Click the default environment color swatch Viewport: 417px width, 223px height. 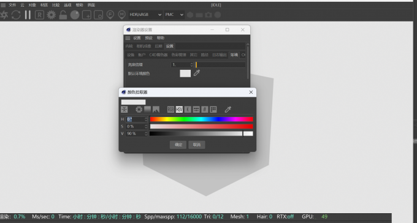pos(185,74)
